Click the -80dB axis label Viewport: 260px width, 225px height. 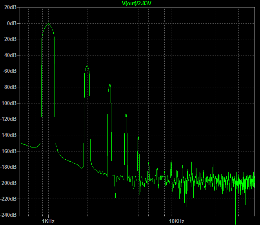tap(10, 87)
